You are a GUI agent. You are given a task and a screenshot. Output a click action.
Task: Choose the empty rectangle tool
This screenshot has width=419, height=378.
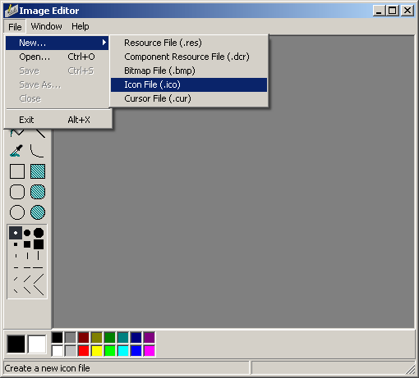[17, 171]
